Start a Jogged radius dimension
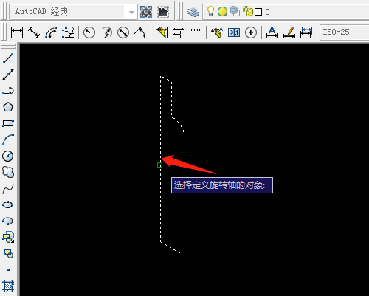The height and width of the screenshot is (296, 369). 106,32
